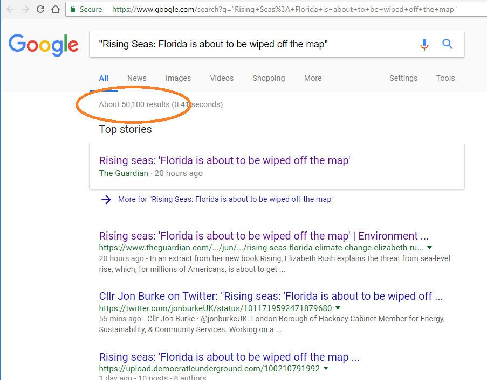The image size is (487, 380).
Task: Reload the page with the refresh icon
Action: tap(40, 9)
